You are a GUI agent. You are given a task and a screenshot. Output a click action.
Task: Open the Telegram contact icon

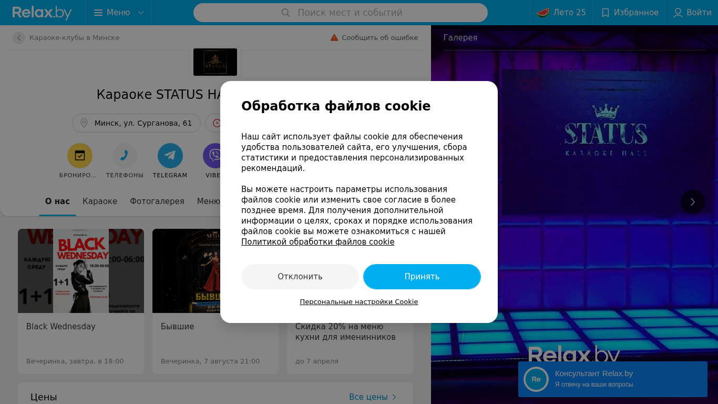coord(170,156)
